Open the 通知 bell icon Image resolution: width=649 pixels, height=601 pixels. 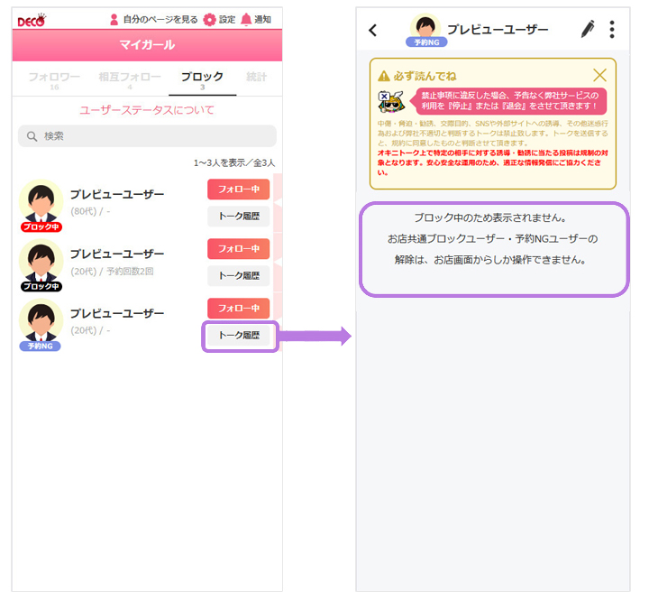pyautogui.click(x=246, y=19)
